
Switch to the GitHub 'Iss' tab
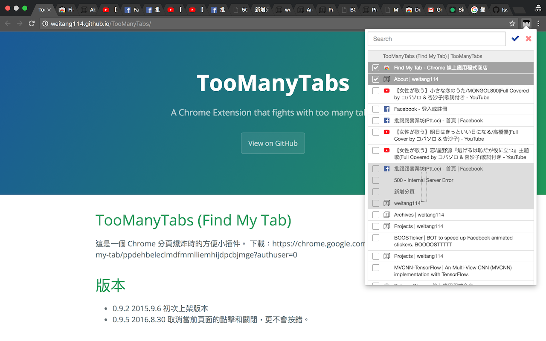[500, 9]
